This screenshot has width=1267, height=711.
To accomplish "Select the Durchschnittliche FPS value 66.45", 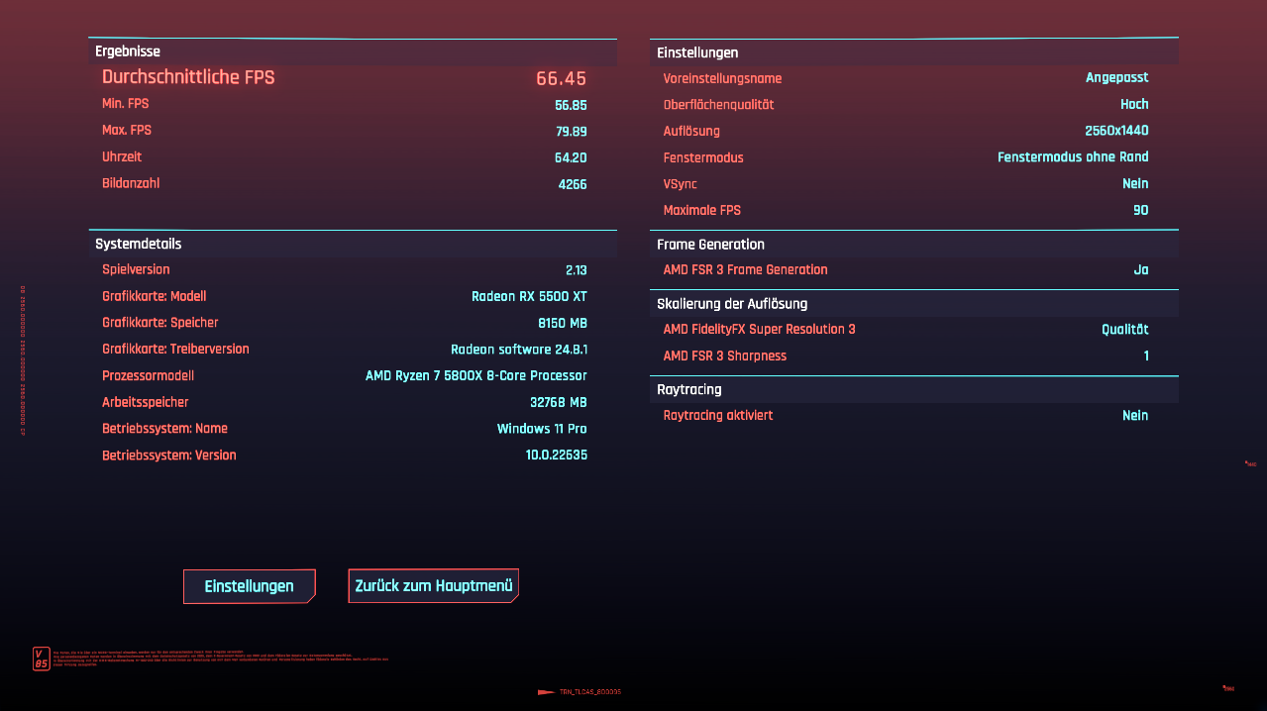I will pyautogui.click(x=562, y=78).
